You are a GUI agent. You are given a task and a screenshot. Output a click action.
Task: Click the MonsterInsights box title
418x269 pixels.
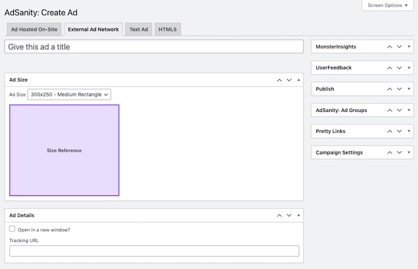336,46
